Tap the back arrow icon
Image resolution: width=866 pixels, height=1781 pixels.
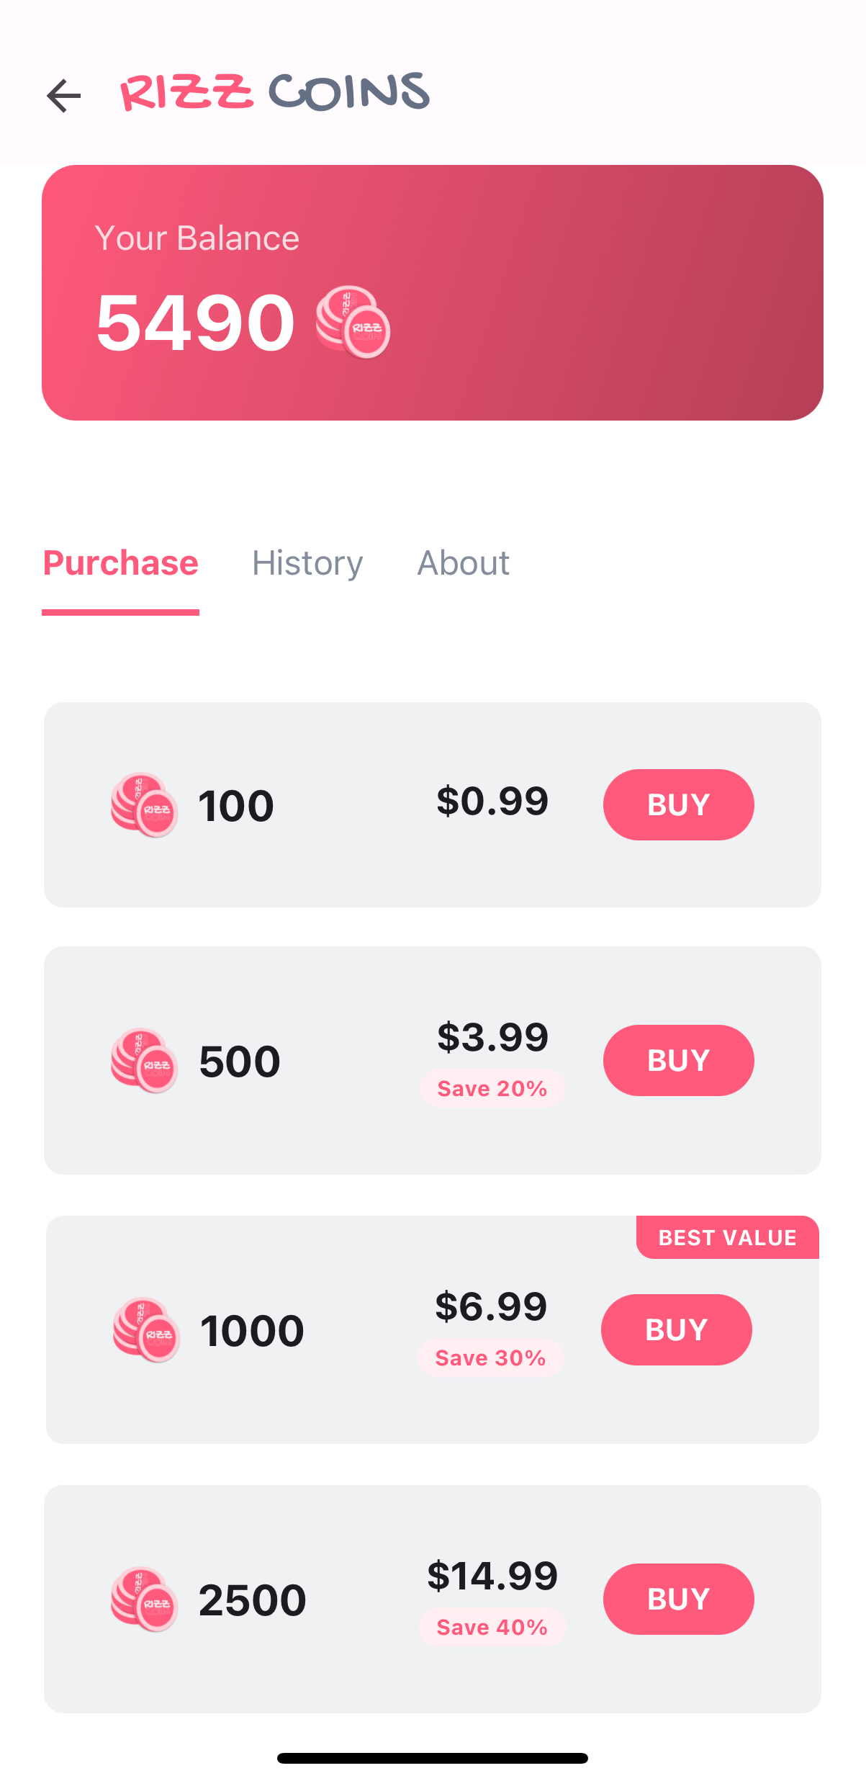tap(63, 96)
